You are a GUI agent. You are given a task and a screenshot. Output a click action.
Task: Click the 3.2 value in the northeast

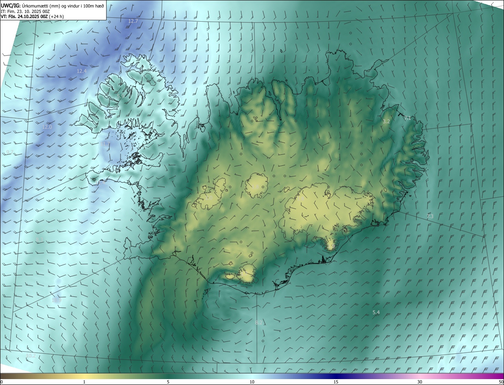point(386,122)
